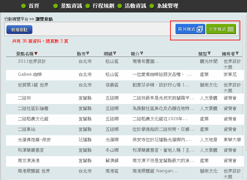Click 蘇澳鎮 in the 南方澳漁港 row

point(112,160)
